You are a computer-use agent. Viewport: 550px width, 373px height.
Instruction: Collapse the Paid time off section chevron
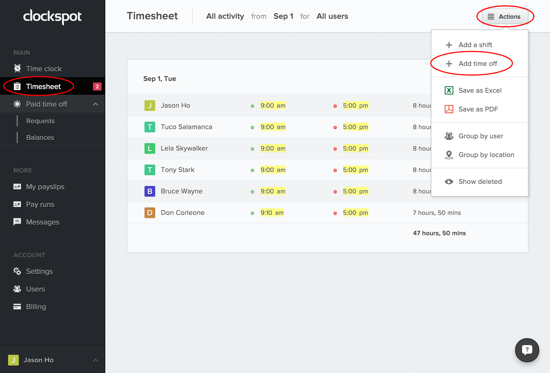point(96,104)
